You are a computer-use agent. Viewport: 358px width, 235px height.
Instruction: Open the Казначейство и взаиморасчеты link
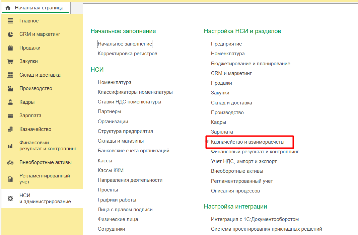[x=247, y=142]
